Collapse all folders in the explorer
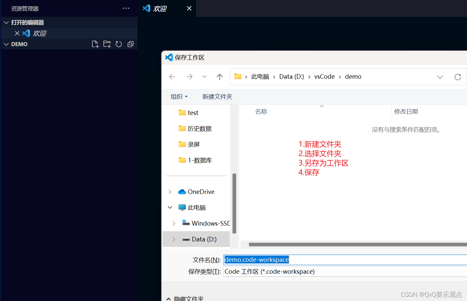Viewport: 467px width, 301px height. [131, 44]
